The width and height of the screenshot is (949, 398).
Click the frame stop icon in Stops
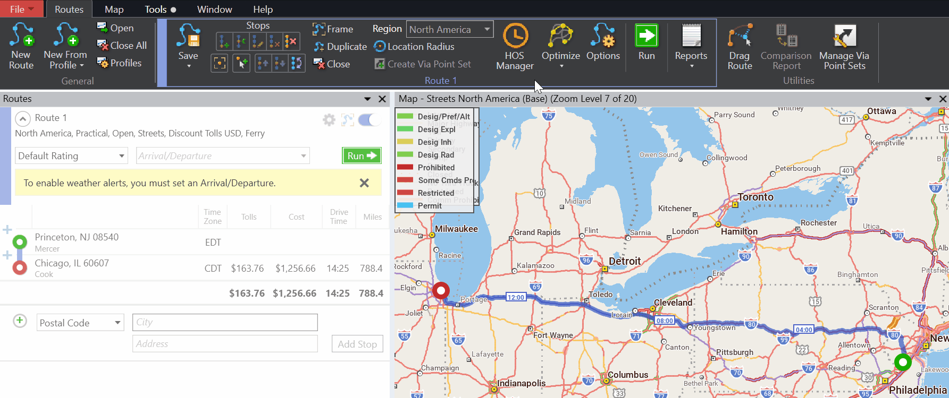tap(220, 64)
